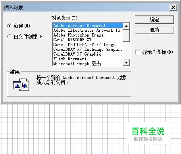The height and width of the screenshot is (154, 181).
Task: Pick Adobe Photoshop Image object type
Action: click(x=88, y=35)
